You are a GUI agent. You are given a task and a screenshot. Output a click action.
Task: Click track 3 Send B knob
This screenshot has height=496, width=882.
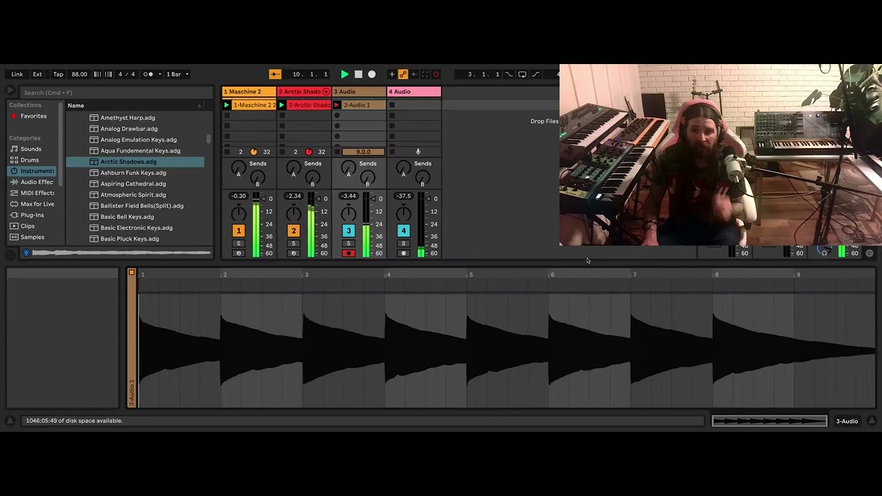(x=368, y=178)
